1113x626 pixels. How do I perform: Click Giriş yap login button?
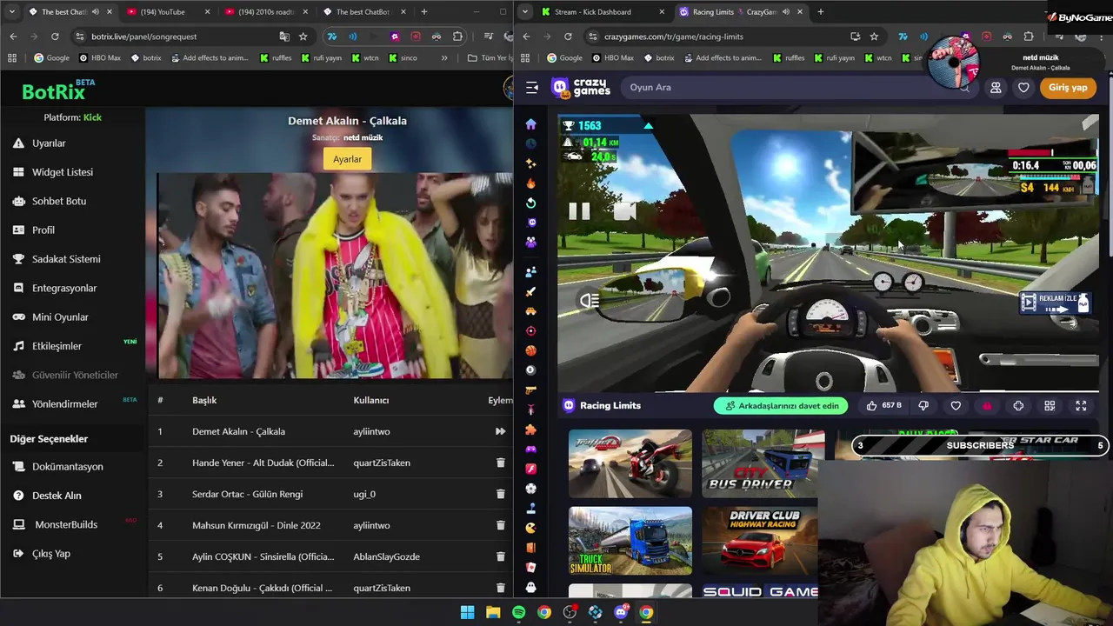[1068, 87]
